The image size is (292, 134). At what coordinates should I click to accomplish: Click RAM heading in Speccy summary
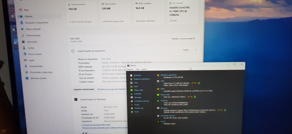[163, 89]
